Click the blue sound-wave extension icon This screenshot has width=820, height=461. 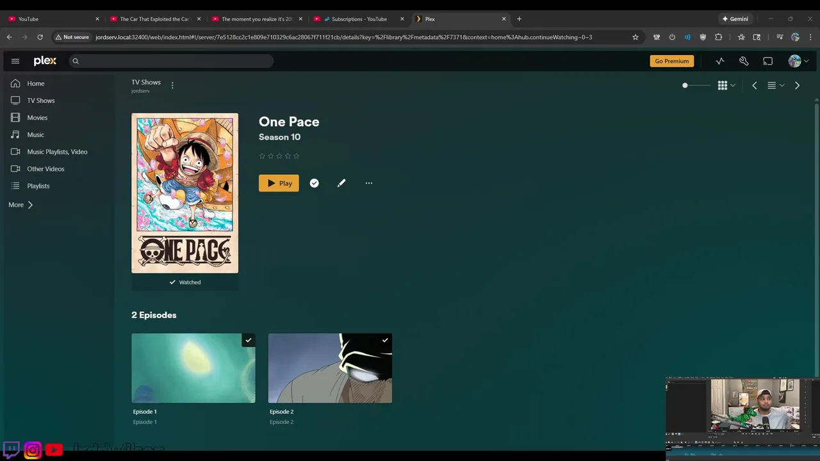pos(687,37)
